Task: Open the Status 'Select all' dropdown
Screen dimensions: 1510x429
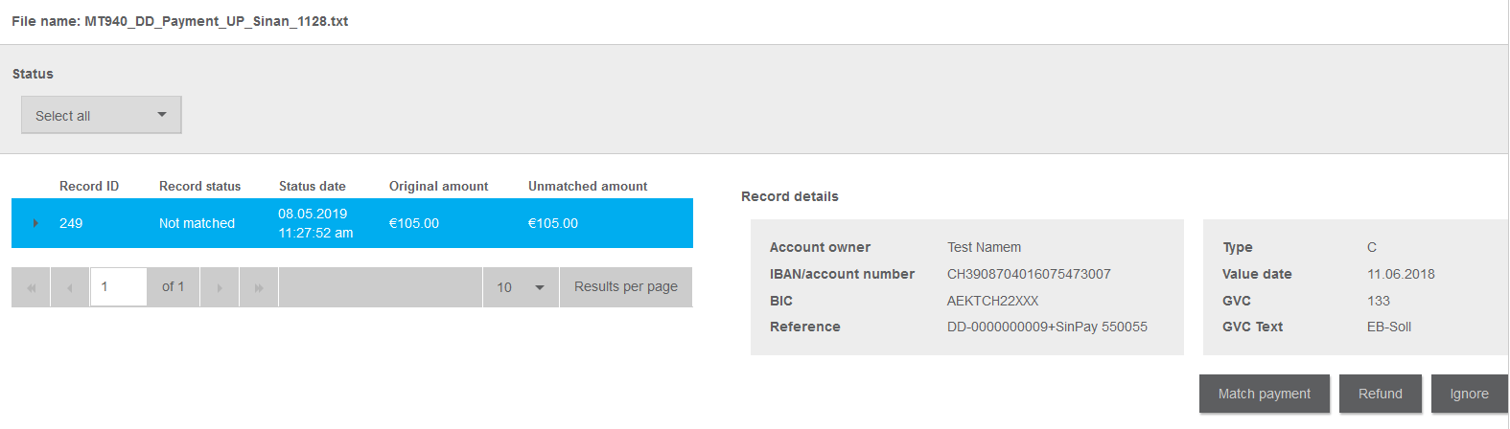Action: point(102,115)
